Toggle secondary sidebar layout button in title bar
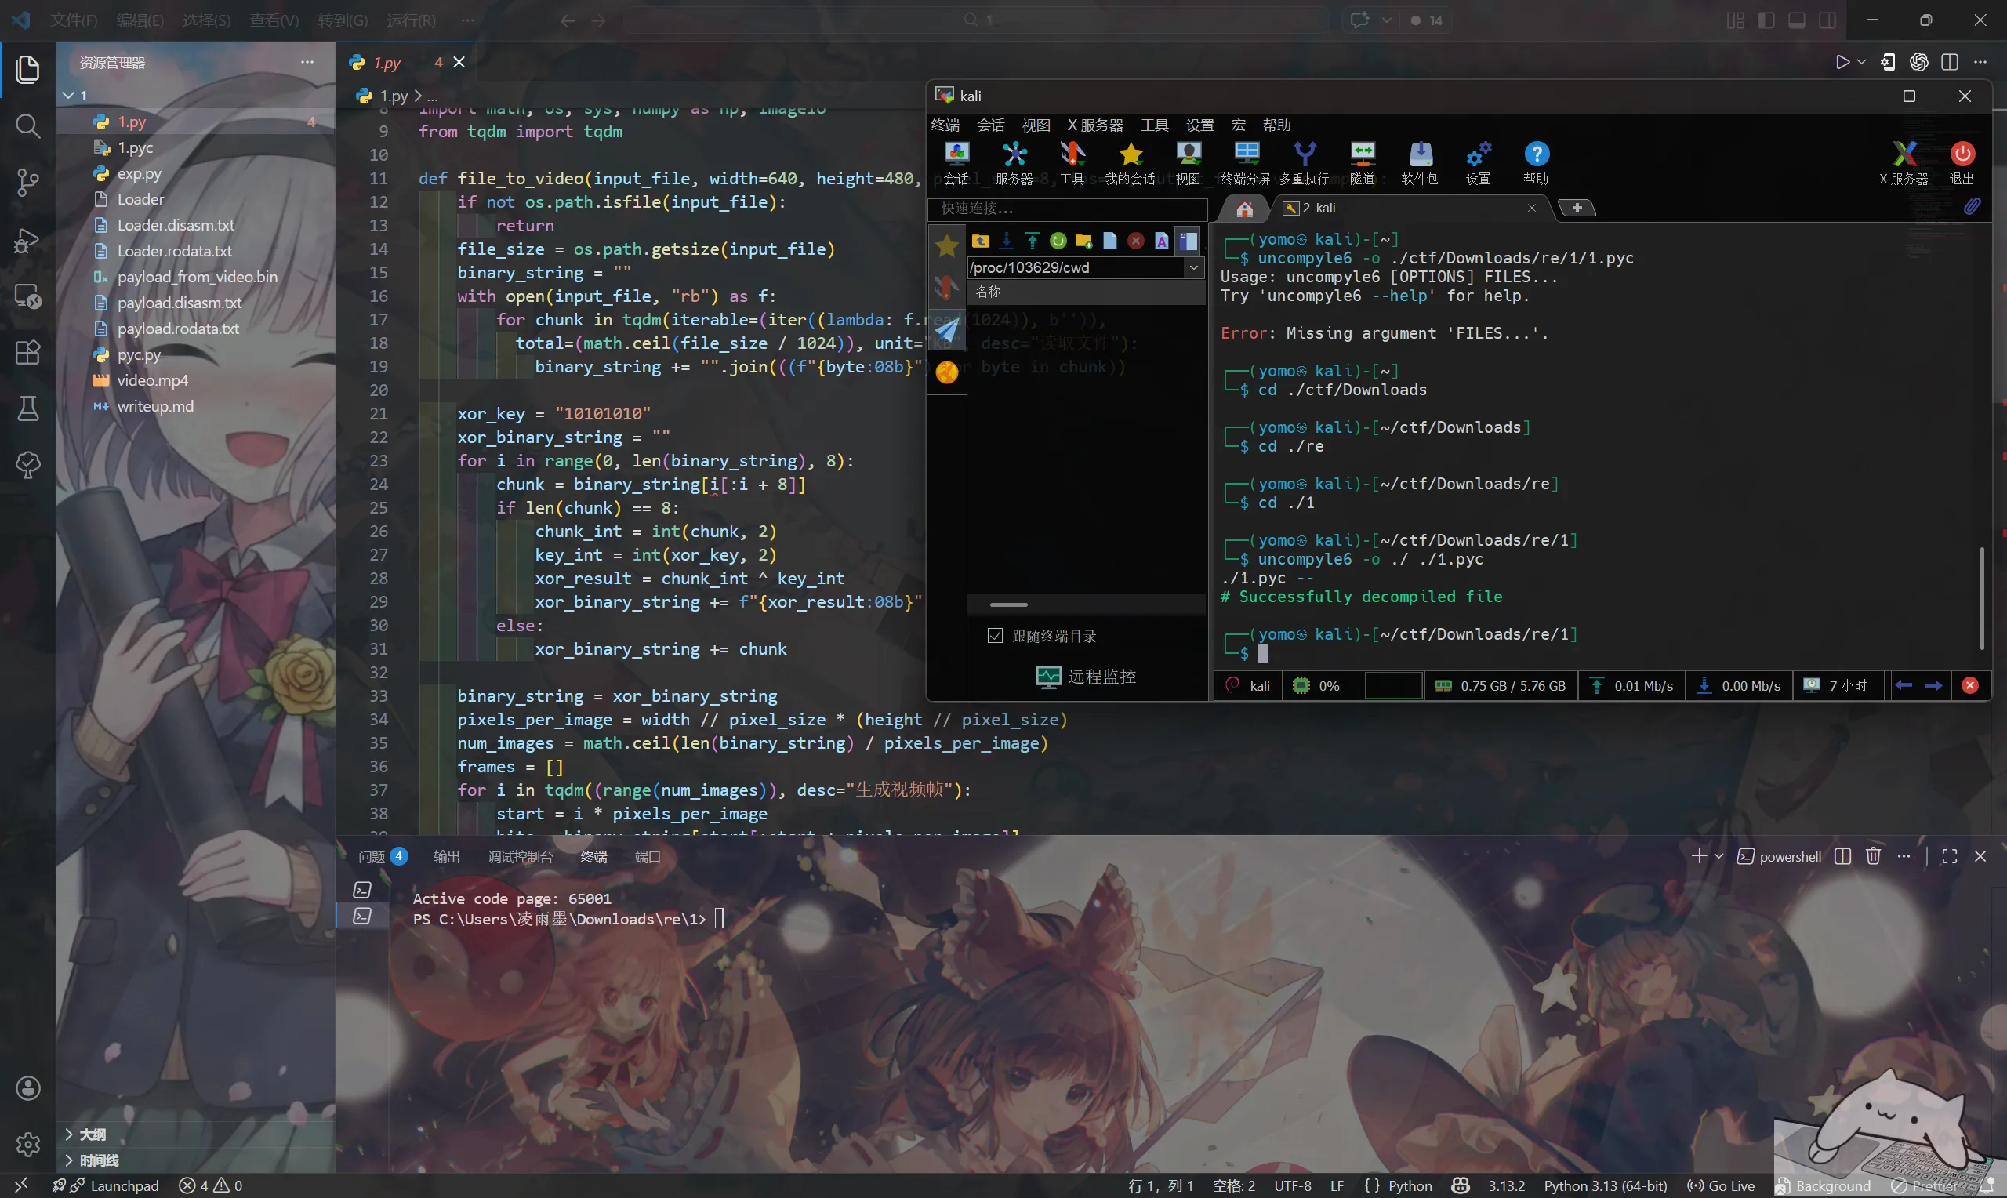Viewport: 2007px width, 1198px height. 1827,20
